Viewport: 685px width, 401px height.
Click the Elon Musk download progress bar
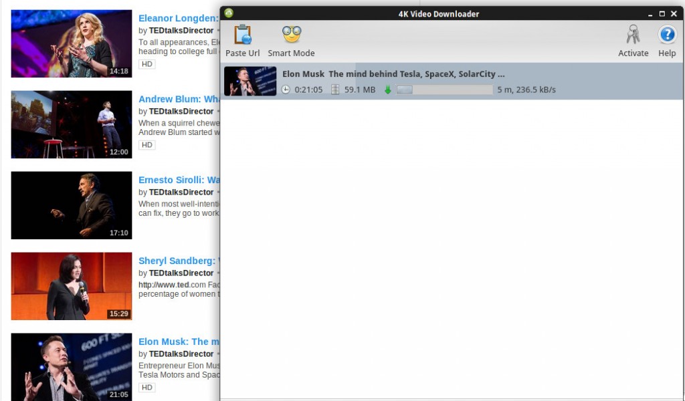point(444,90)
